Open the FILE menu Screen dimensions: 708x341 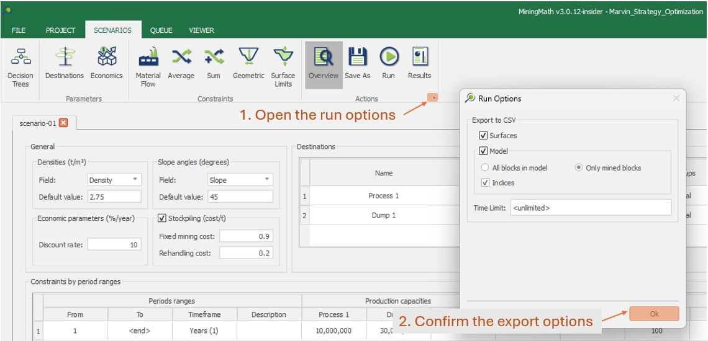(19, 30)
